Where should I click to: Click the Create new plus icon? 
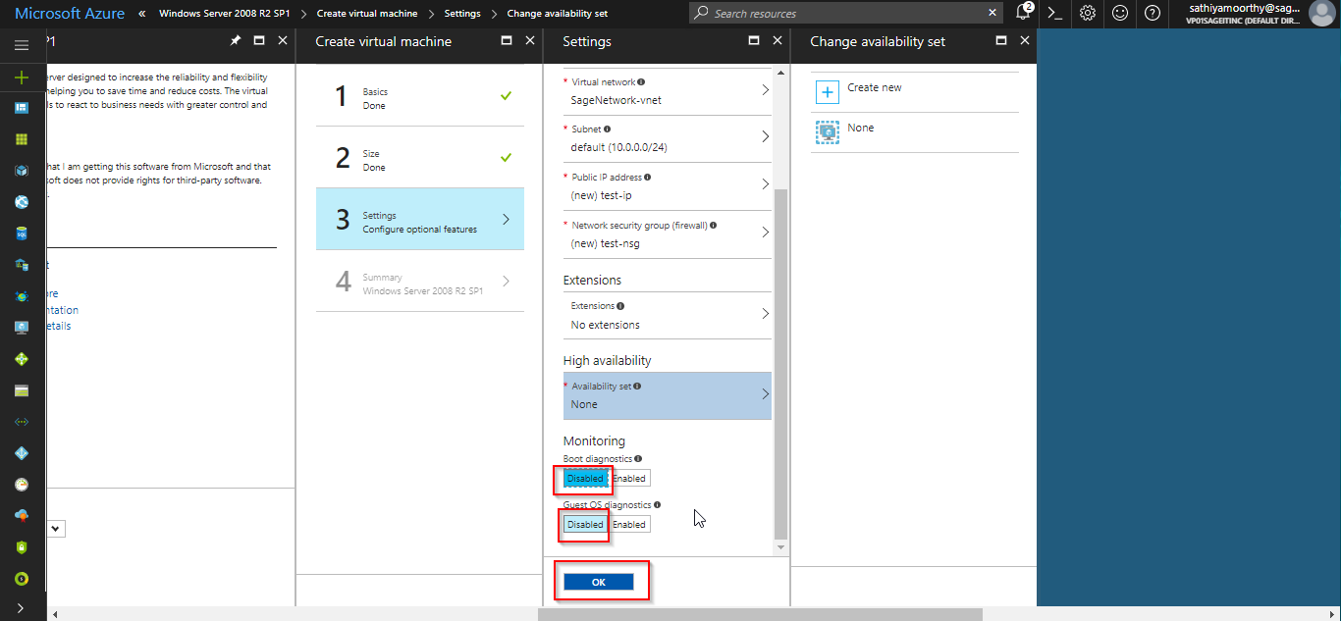coord(826,91)
